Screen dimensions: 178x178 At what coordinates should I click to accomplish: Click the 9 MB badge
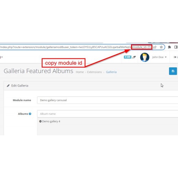(x=127, y=57)
